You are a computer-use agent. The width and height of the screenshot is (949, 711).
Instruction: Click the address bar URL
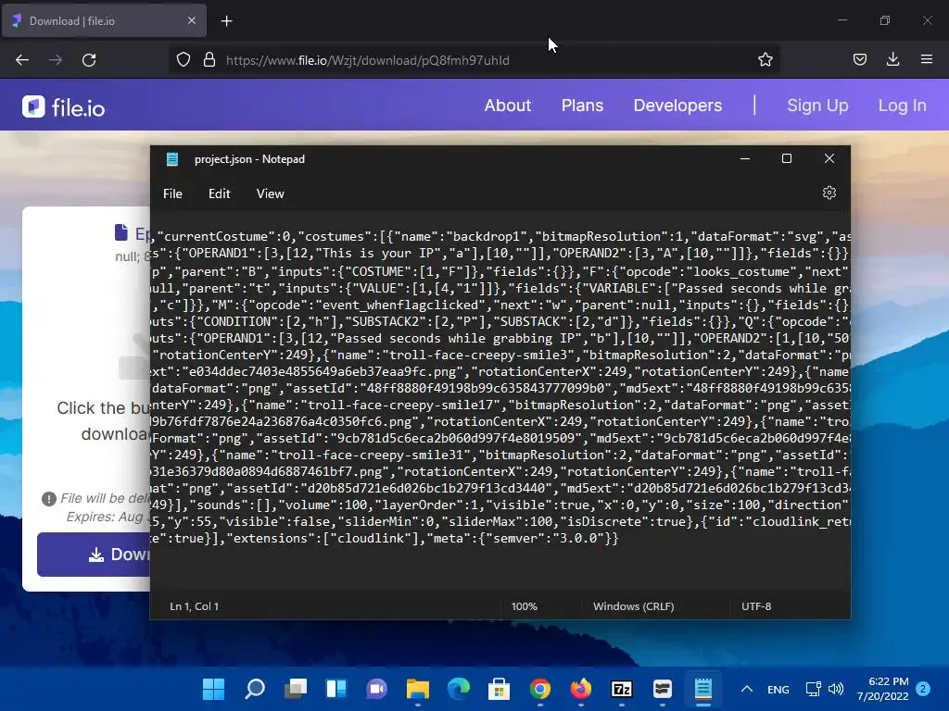[367, 60]
